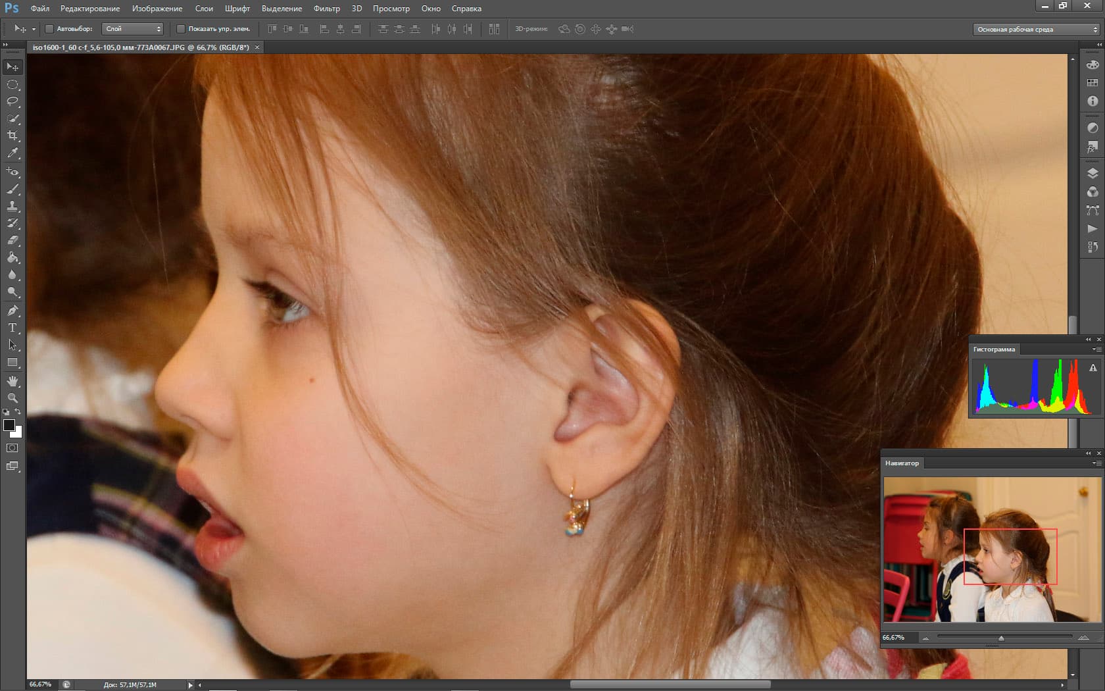Select the Horizontal Type tool
The height and width of the screenshot is (691, 1105).
12,328
